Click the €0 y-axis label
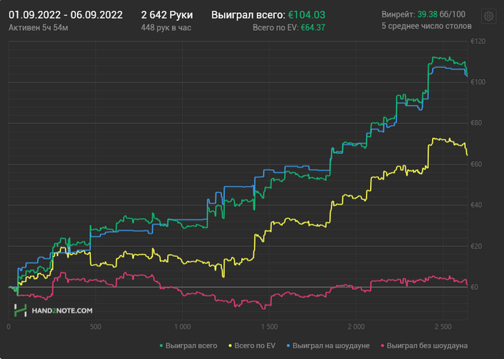Screen dimensions: 504x359 tap(474, 287)
